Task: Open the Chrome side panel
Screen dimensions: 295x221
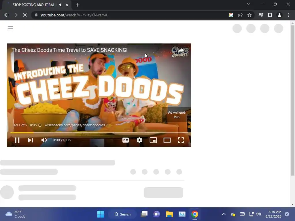Action: point(270,15)
